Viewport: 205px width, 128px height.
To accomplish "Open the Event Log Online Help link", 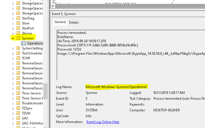I will tap(103, 122).
